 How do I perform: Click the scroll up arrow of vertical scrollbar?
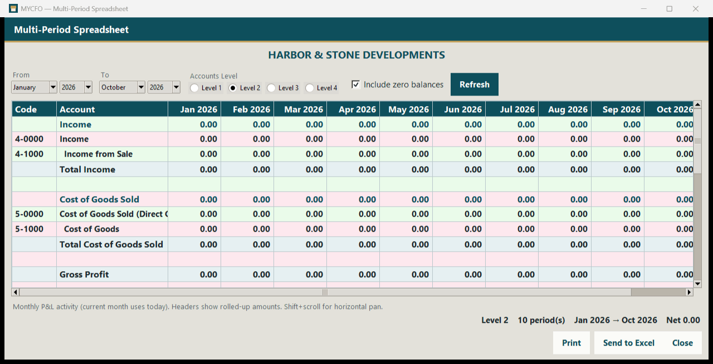pos(697,104)
